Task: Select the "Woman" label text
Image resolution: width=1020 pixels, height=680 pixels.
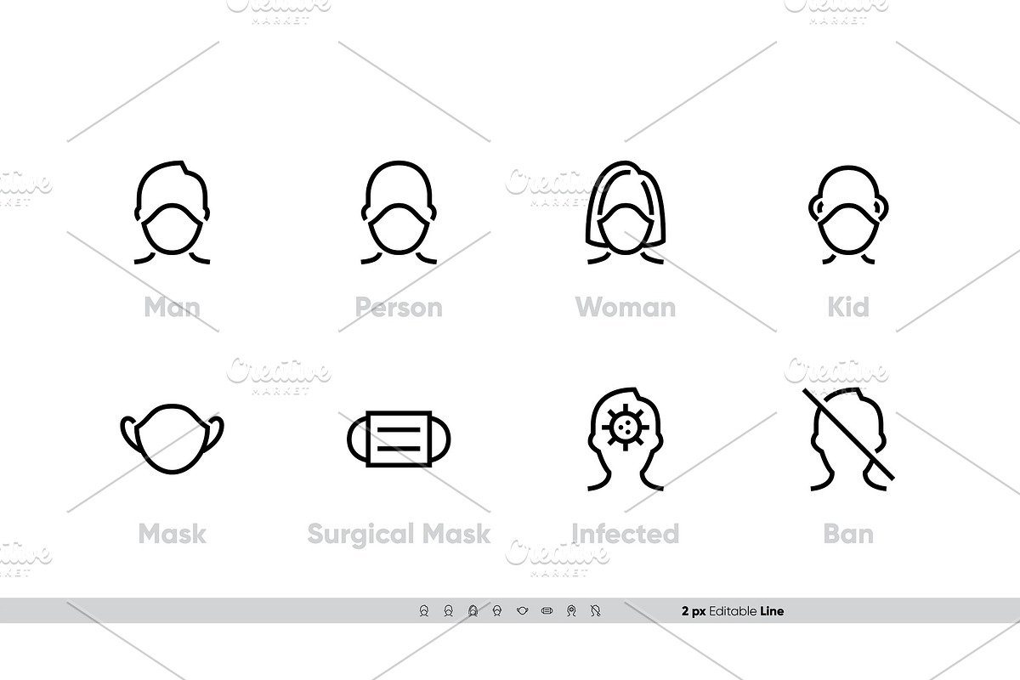Action: coord(626,307)
